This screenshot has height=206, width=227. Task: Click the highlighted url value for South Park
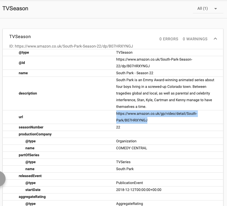(x=157, y=117)
